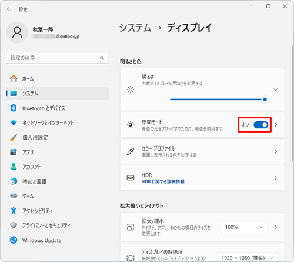
Task: Open the 100% scale dropdown
Action: click(x=244, y=227)
